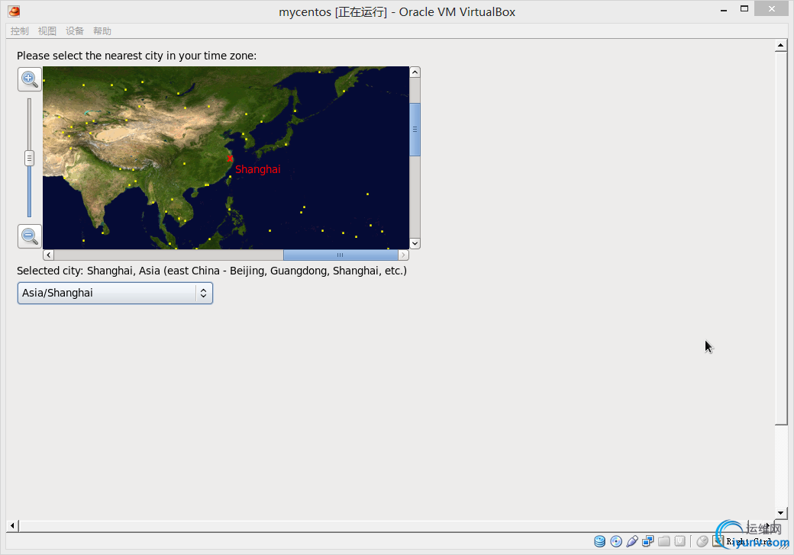This screenshot has width=794, height=555.
Task: Click the keyboard capture arrow indicator
Action: point(718,541)
